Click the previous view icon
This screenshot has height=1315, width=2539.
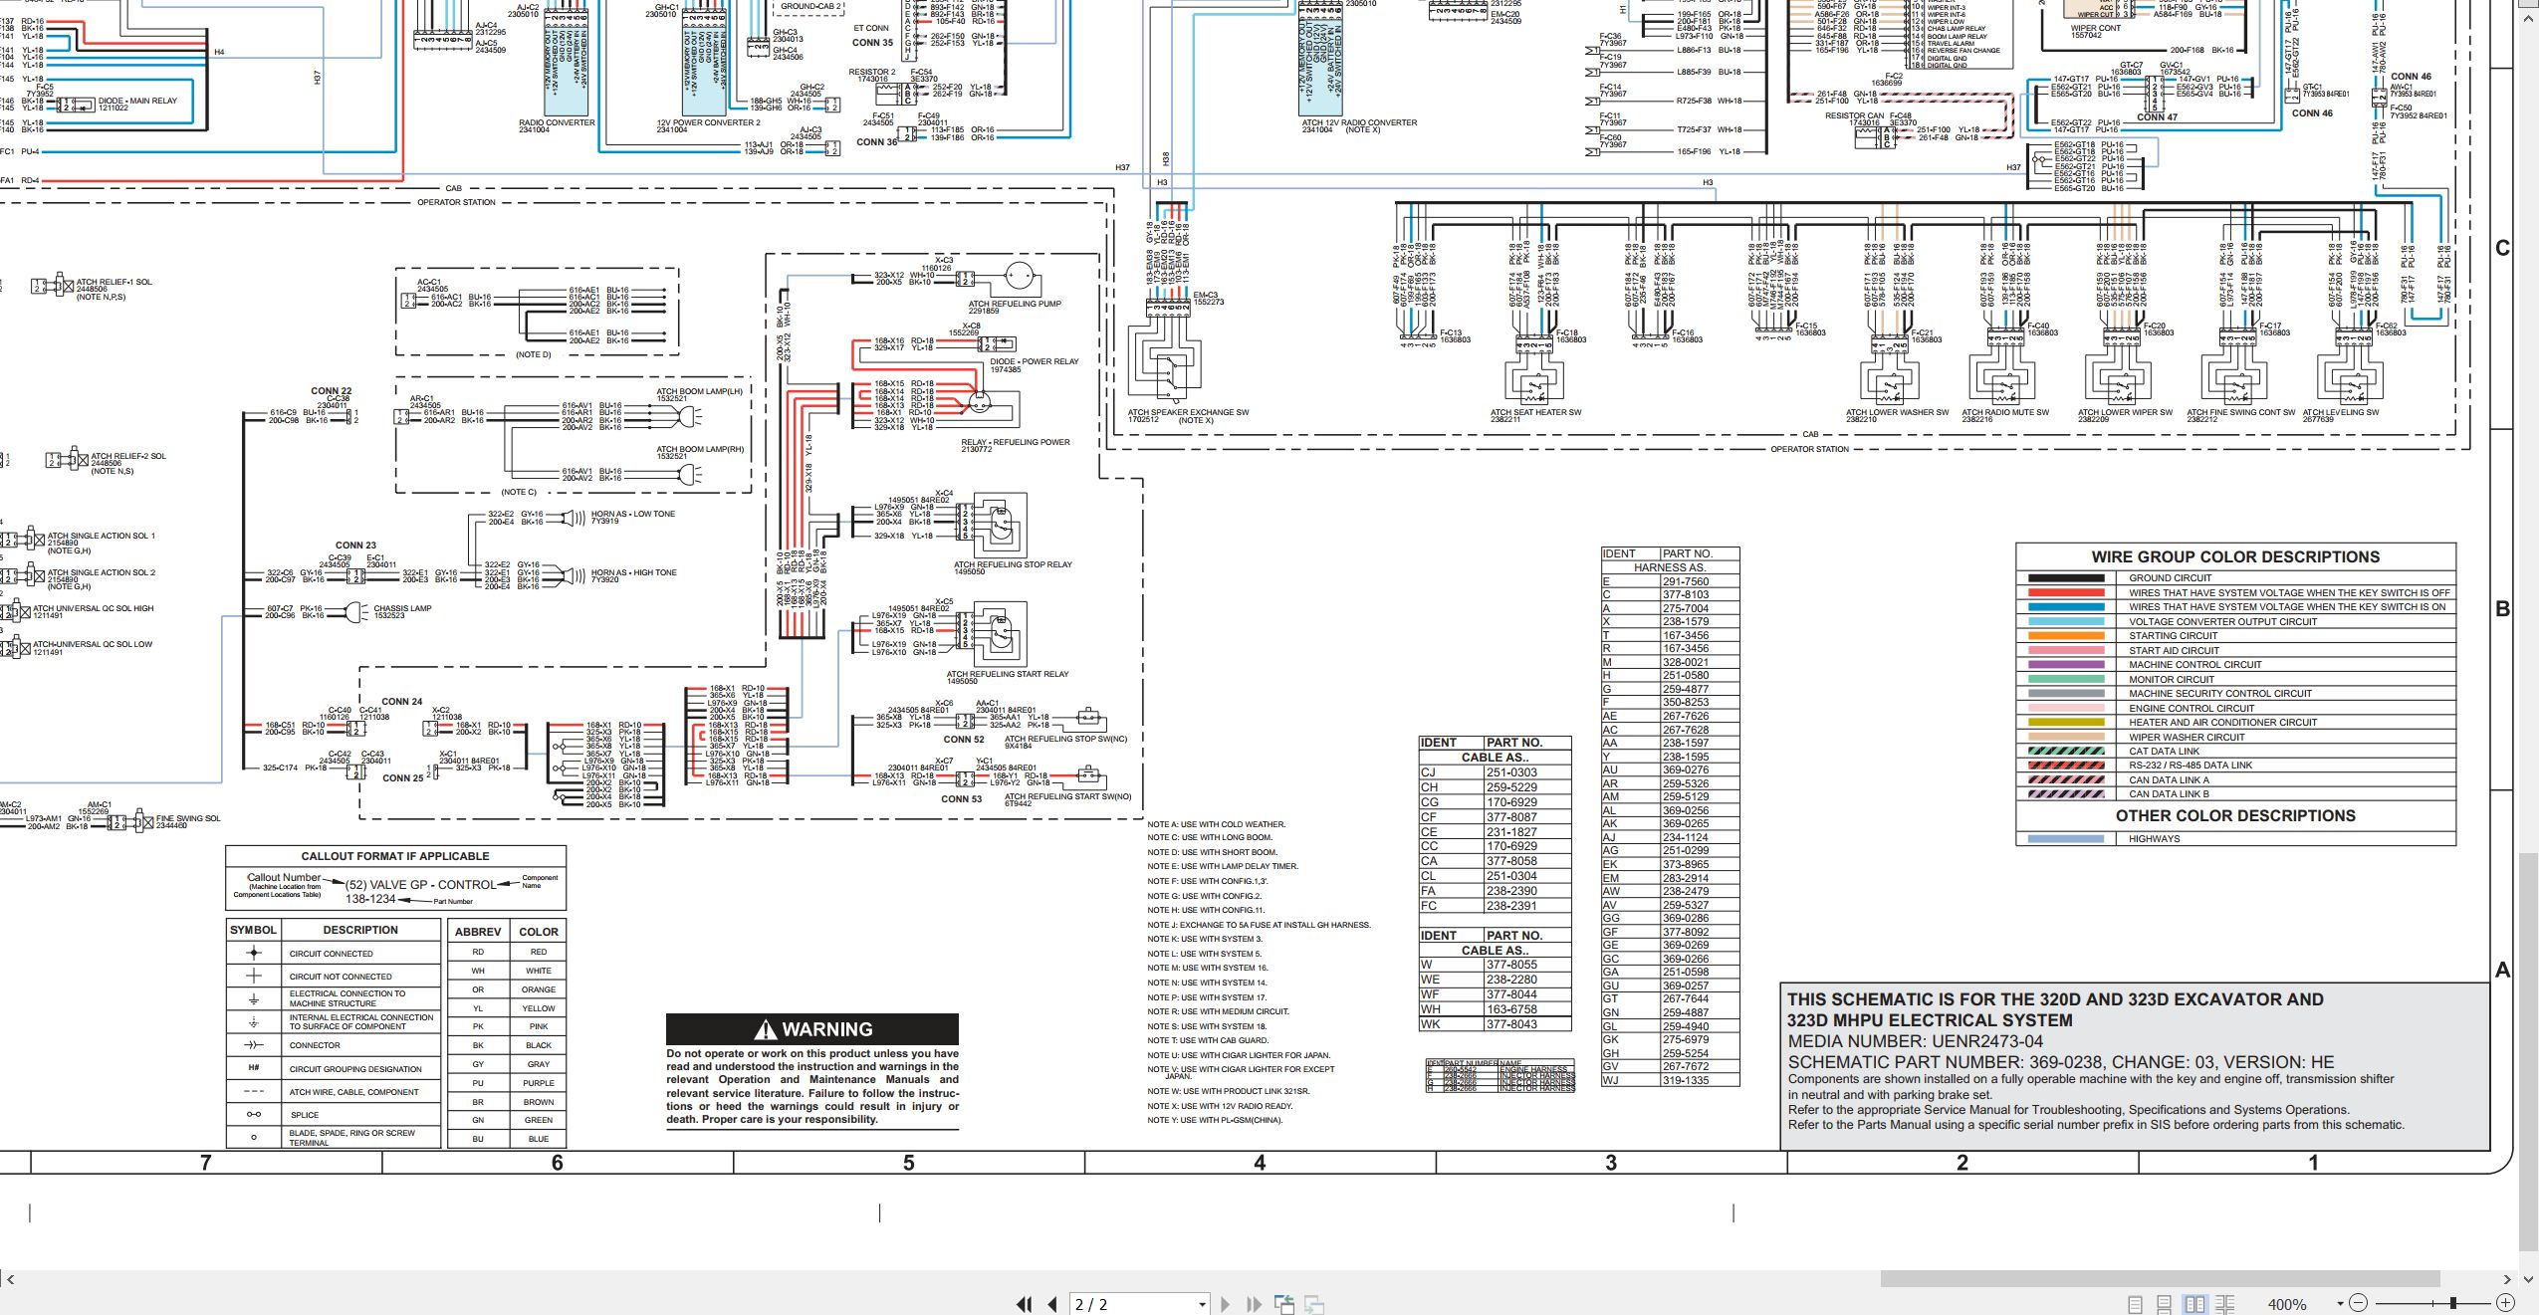point(1284,1304)
